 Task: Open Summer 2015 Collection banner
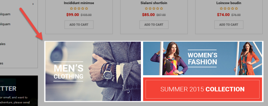click(x=203, y=89)
